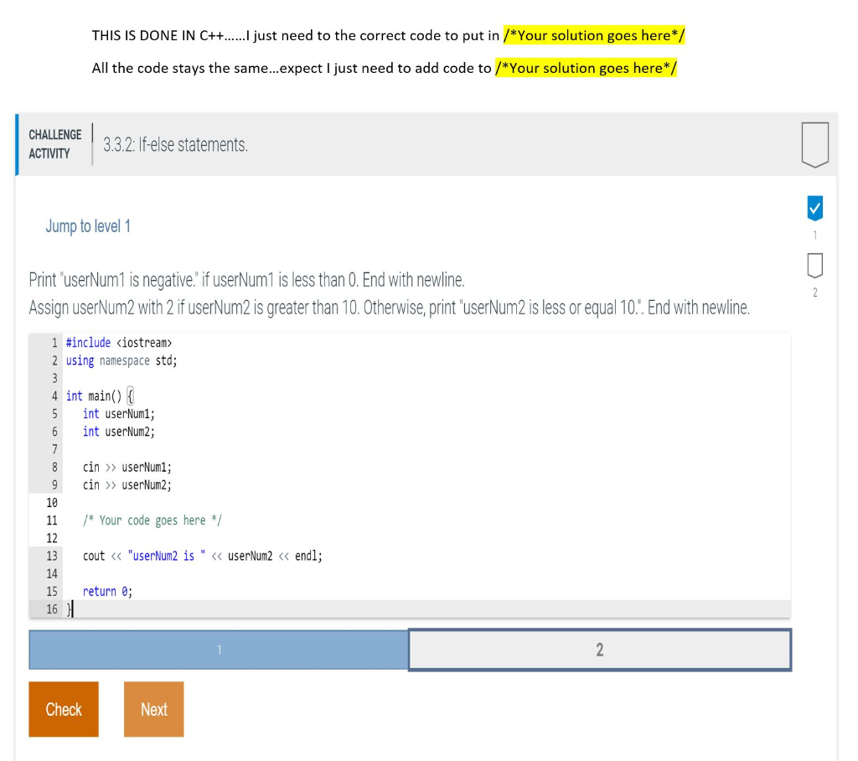Click the '3.3.2: If-else statements.' title
This screenshot has width=858, height=761.
pyautogui.click(x=176, y=144)
